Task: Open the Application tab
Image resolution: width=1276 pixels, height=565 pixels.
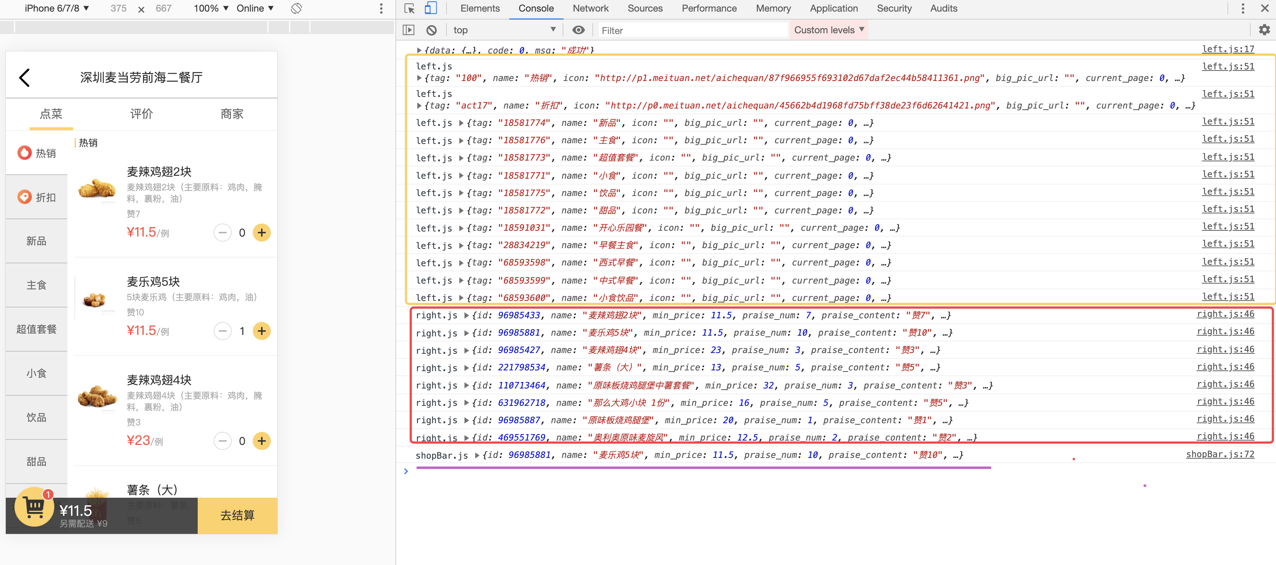Action: pyautogui.click(x=833, y=8)
